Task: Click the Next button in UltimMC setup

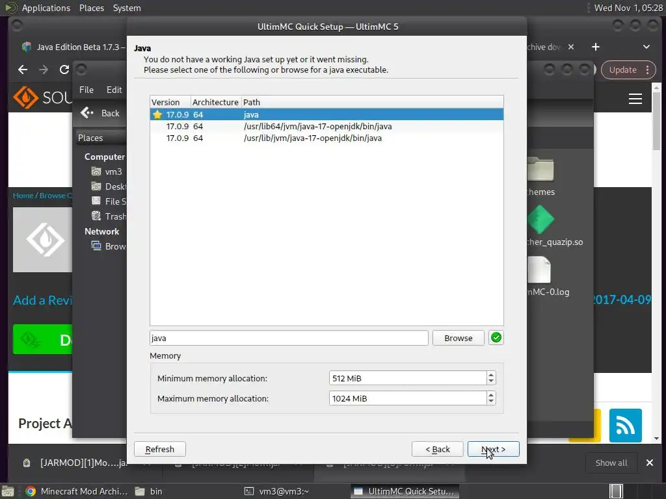Action: (x=493, y=449)
